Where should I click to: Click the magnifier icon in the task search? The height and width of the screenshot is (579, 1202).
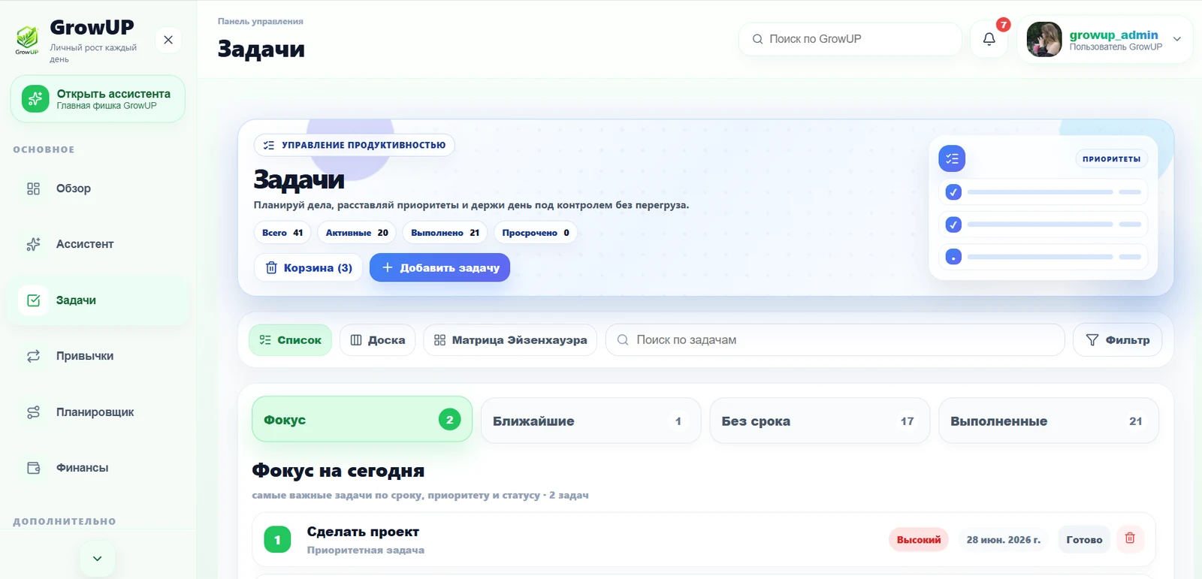[623, 340]
